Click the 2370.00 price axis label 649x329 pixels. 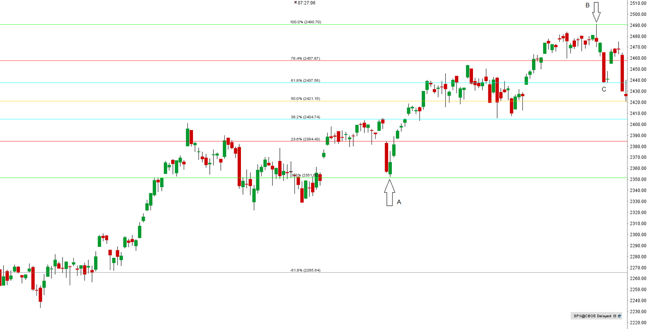638,157
